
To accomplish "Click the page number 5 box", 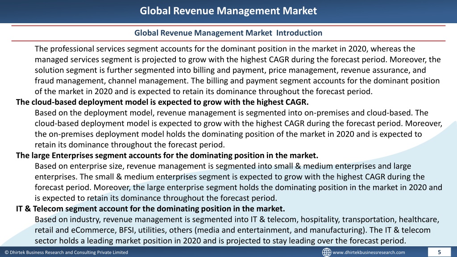I will click(439, 252).
